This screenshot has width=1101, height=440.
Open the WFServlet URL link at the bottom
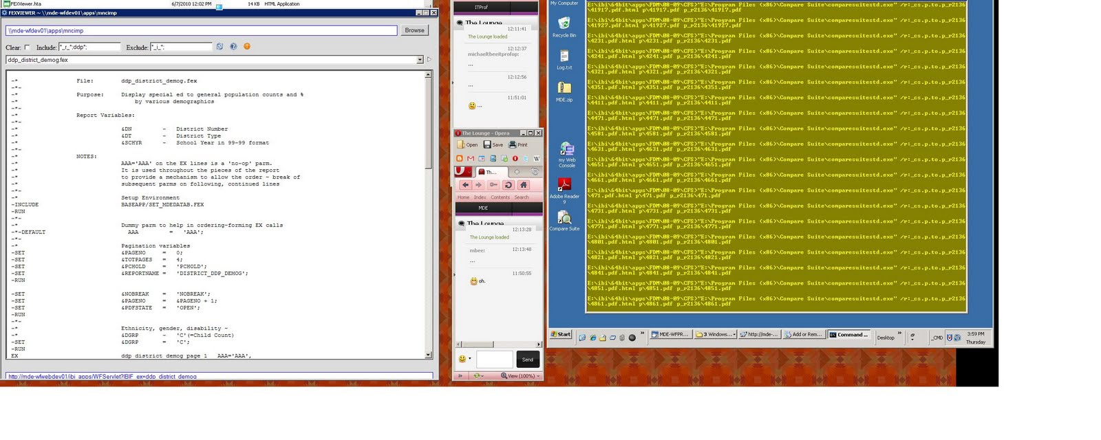coord(102,376)
